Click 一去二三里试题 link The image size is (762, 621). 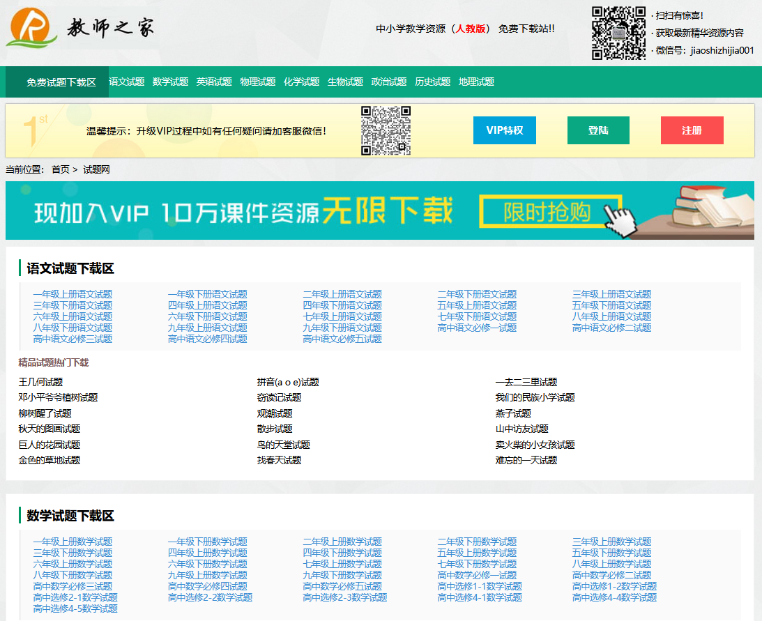526,382
